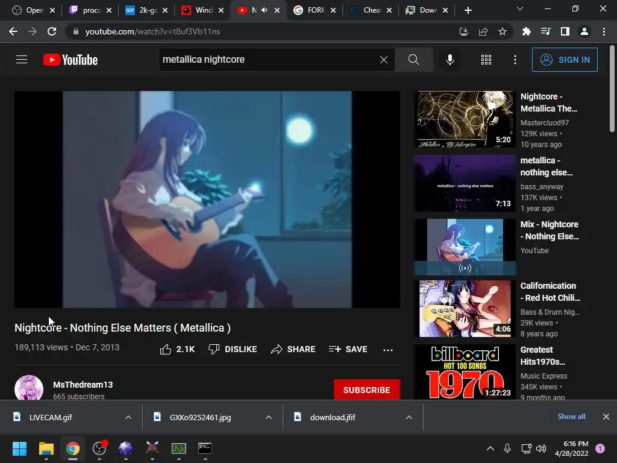This screenshot has height=463, width=617.
Task: Open downloaded file LIVECAM.gif
Action: tap(51, 417)
